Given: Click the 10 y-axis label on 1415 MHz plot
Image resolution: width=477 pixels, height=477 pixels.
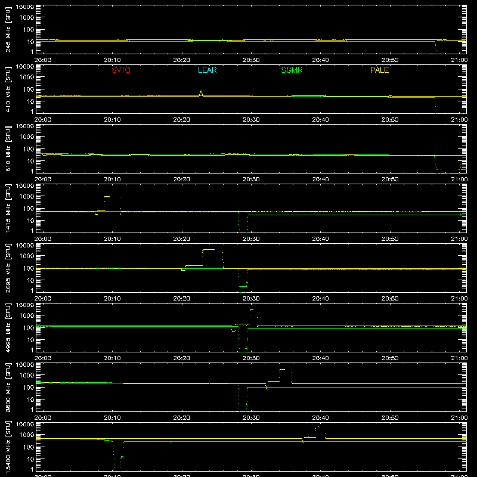Looking at the screenshot, I should coord(30,221).
